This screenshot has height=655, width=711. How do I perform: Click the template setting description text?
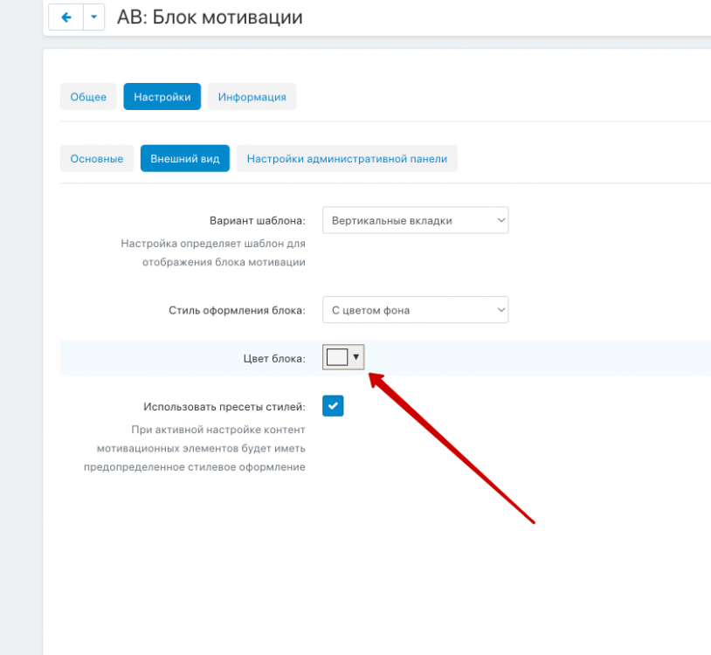pyautogui.click(x=213, y=253)
